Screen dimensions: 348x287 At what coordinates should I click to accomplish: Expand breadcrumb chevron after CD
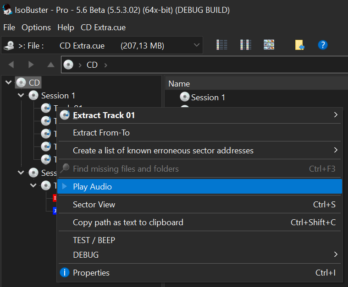(x=105, y=65)
